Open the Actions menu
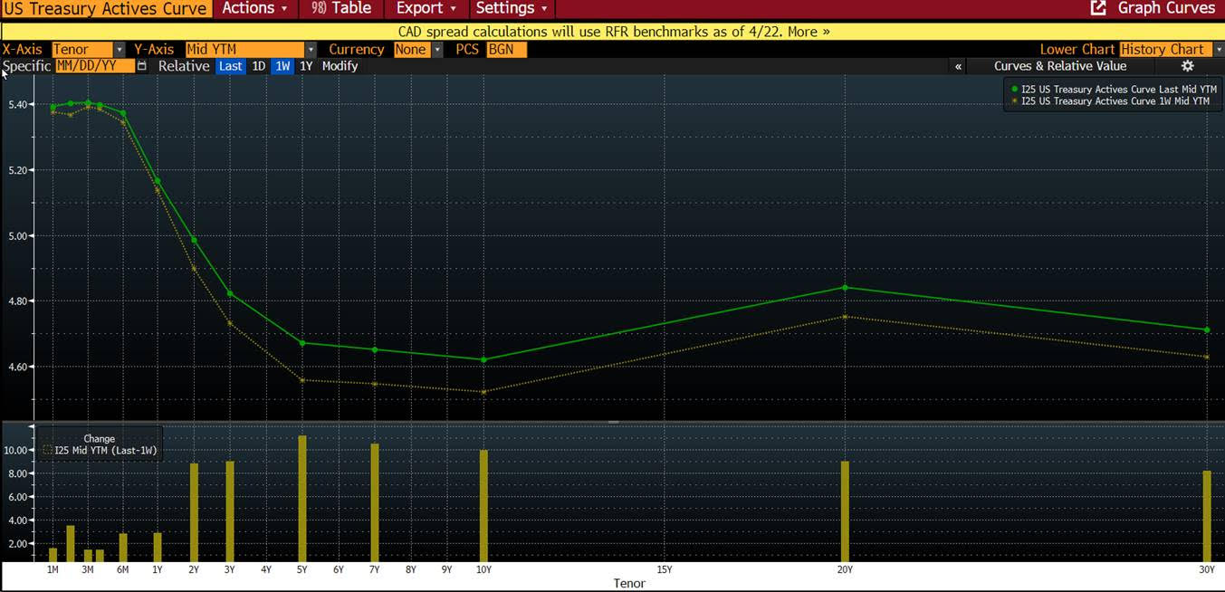 coord(254,8)
